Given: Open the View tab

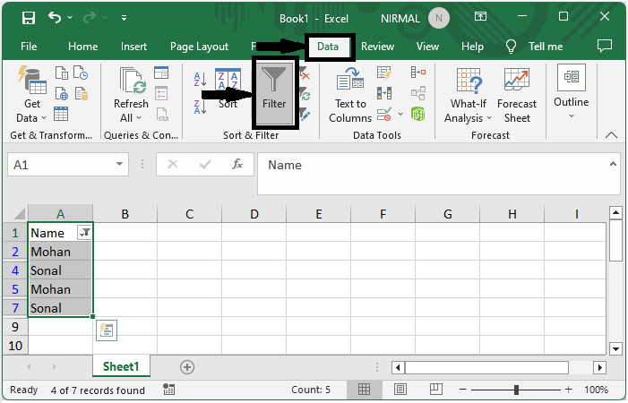Looking at the screenshot, I should click(427, 47).
